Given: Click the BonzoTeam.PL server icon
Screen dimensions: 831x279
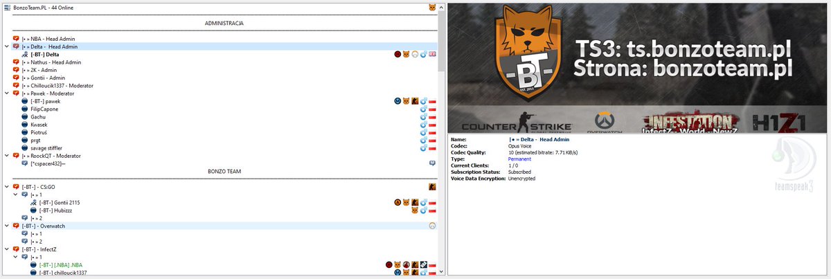Looking at the screenshot, I should (8, 7).
